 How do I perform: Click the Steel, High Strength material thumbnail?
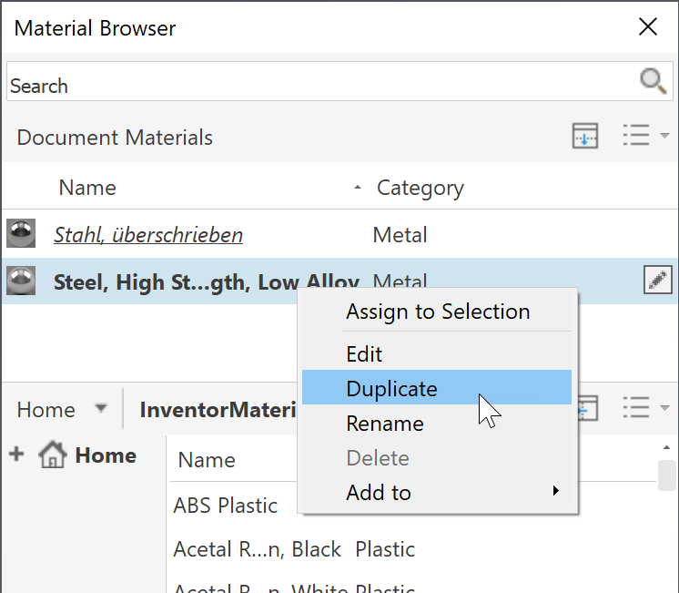[21, 281]
